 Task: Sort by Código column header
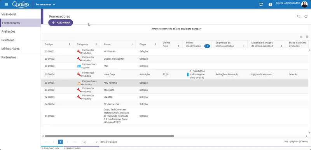pos(49,44)
